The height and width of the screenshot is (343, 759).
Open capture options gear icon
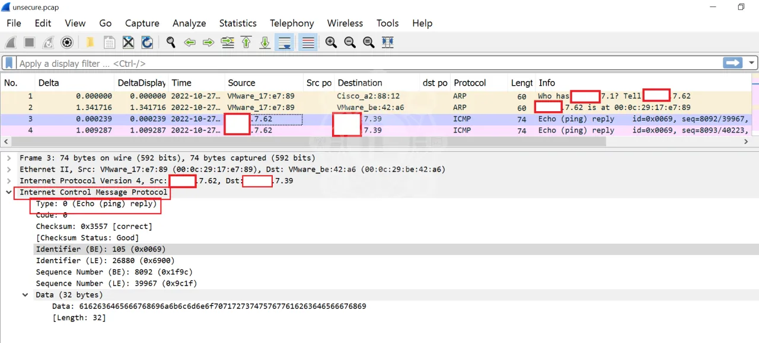coord(67,43)
